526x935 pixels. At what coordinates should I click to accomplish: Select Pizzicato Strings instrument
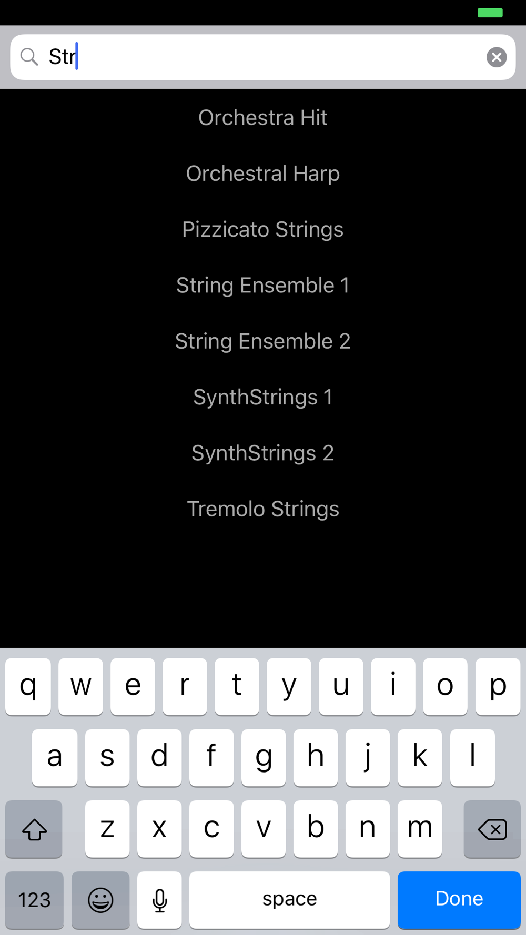click(x=262, y=230)
